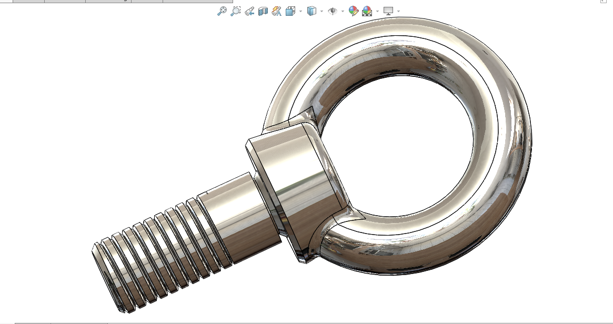This screenshot has height=324, width=613.
Task: Open the Apply Scene dropdown arrow
Action: click(x=377, y=11)
